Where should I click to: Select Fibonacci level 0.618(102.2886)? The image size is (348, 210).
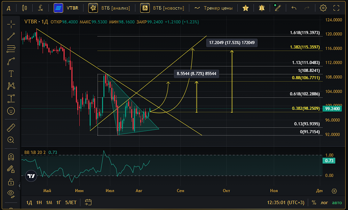tap(305, 94)
